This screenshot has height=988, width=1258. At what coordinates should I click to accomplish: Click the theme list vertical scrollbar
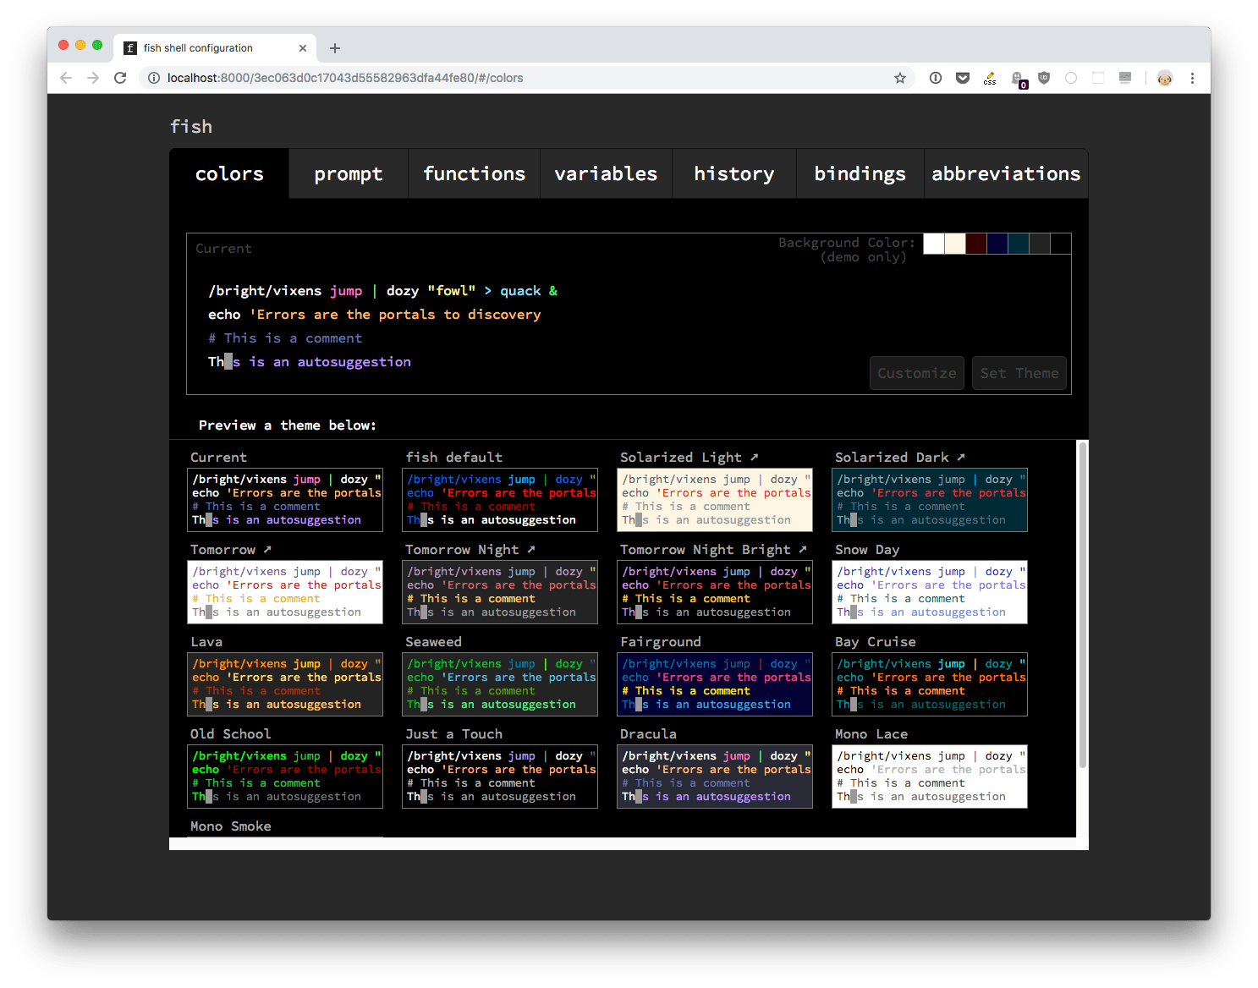click(x=1082, y=604)
